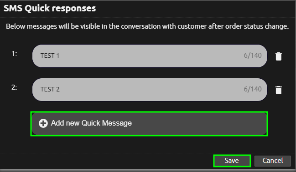Delete the TEST 1 quick response
The width and height of the screenshot is (296, 172).
[x=279, y=56]
